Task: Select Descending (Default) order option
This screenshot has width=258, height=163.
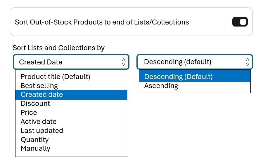Action: pos(178,77)
